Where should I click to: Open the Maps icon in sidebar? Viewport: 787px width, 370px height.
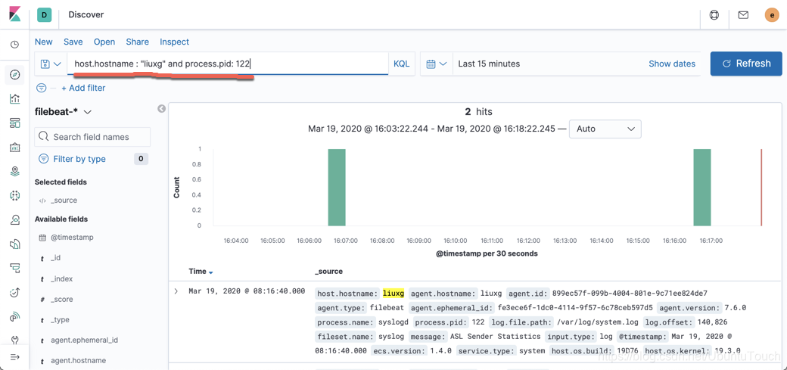pos(14,172)
